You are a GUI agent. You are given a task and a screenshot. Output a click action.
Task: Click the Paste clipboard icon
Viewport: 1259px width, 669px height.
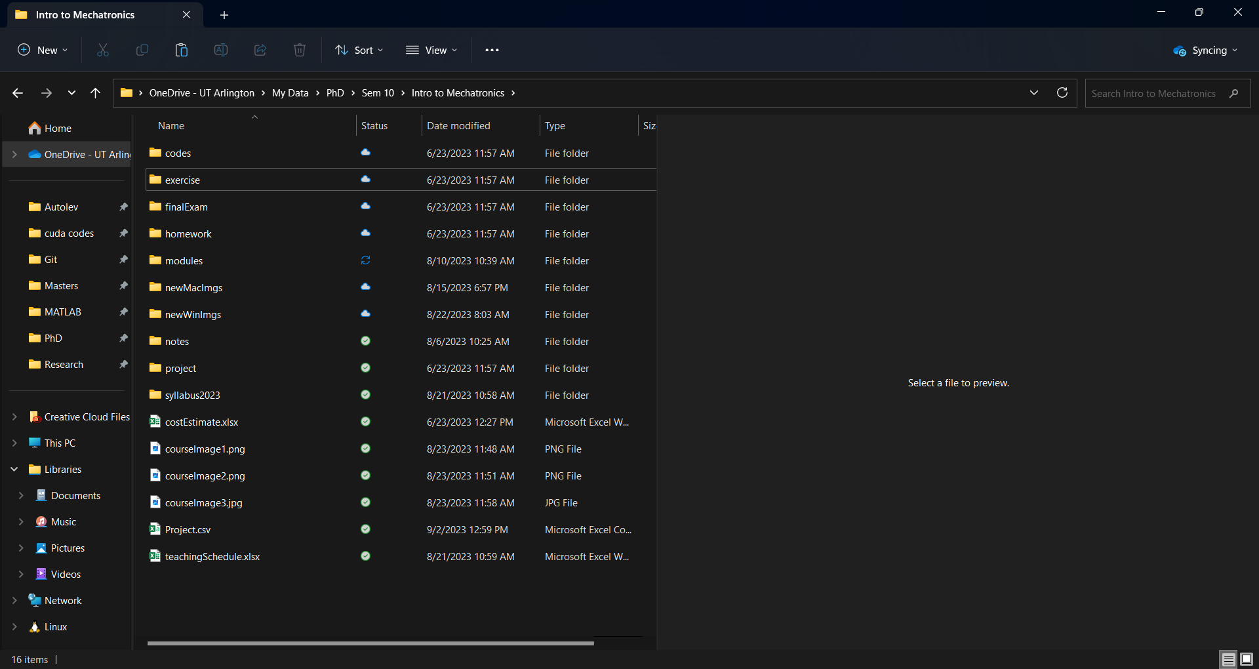(182, 51)
